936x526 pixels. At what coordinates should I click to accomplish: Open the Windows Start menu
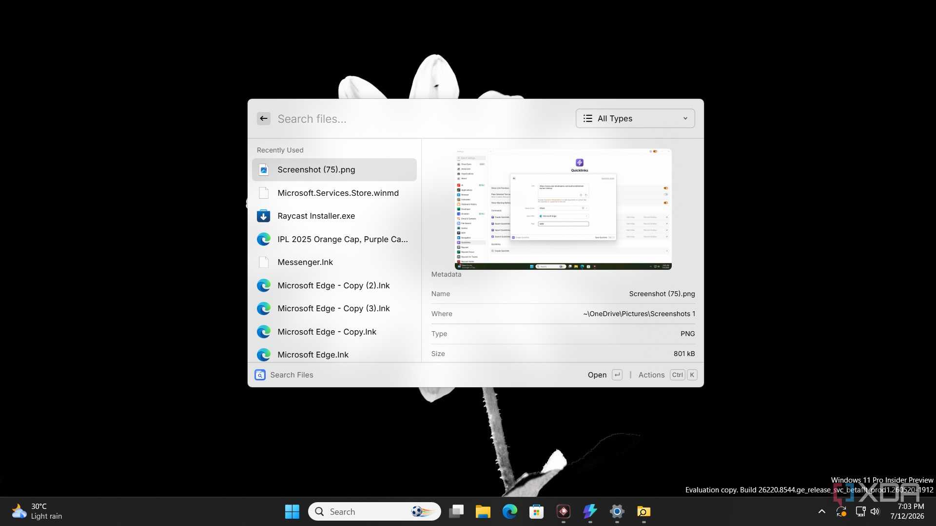coord(292,511)
